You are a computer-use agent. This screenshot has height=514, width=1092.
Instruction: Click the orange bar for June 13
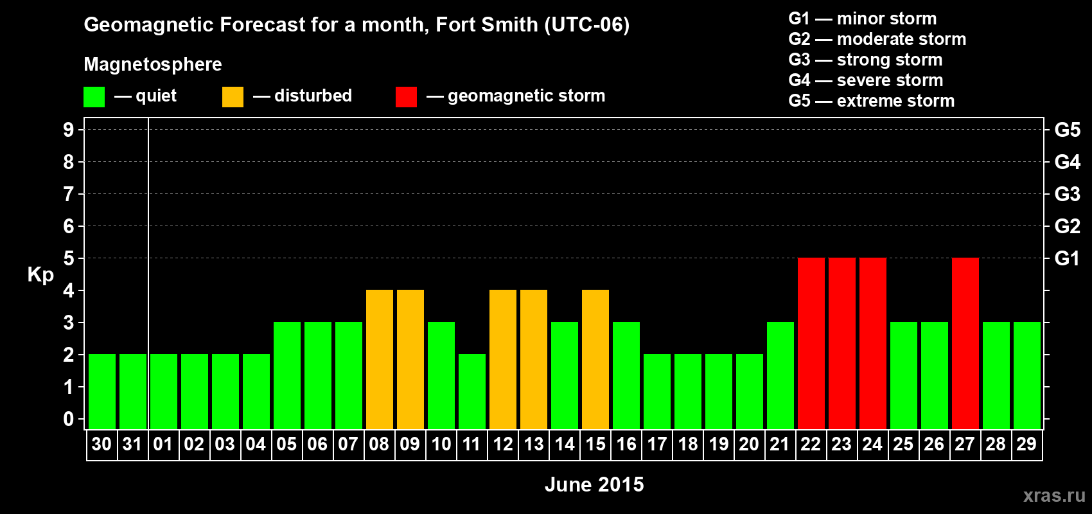click(534, 359)
